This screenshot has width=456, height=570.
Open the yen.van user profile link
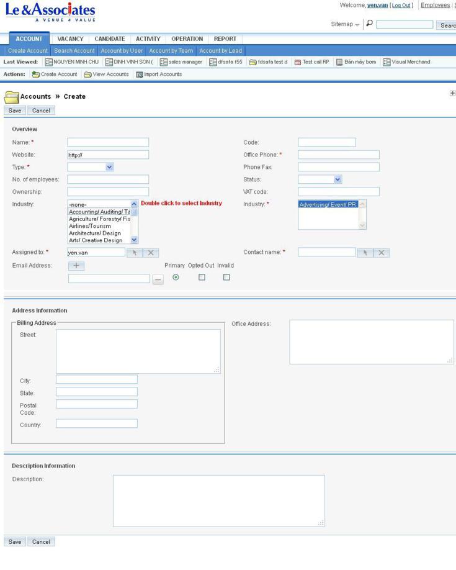click(x=377, y=6)
